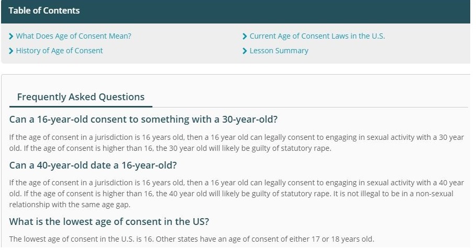Click chevron icon beside What Does Age of Consent Mean
Image resolution: width=476 pixels, height=250 pixels.
(x=11, y=37)
